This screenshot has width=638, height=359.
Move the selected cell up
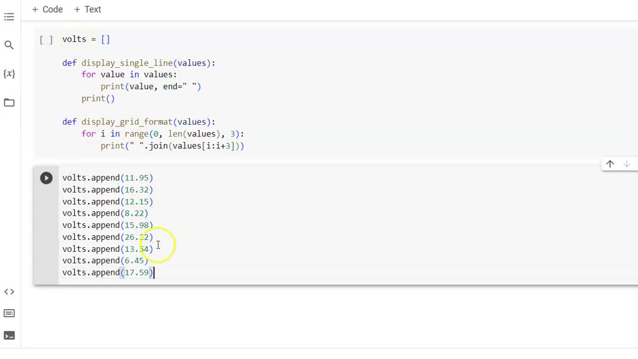click(609, 164)
